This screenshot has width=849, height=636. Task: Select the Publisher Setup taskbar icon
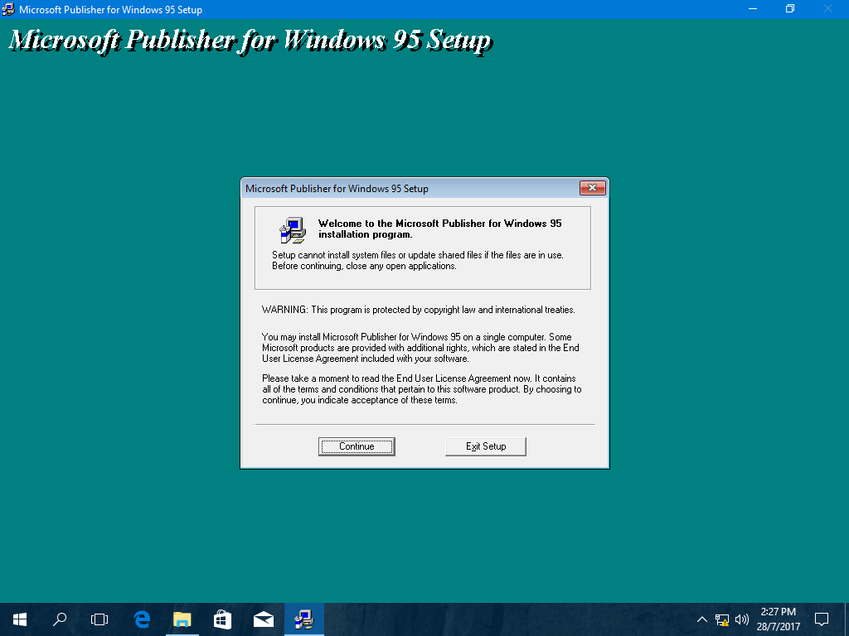pos(304,619)
